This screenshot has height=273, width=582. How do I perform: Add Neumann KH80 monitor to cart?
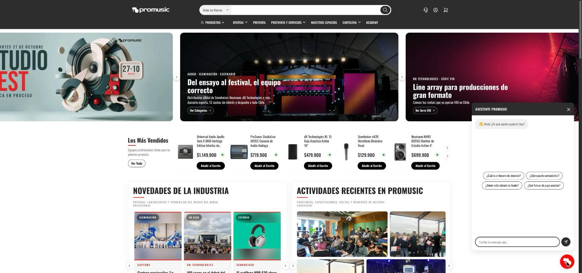click(x=425, y=166)
